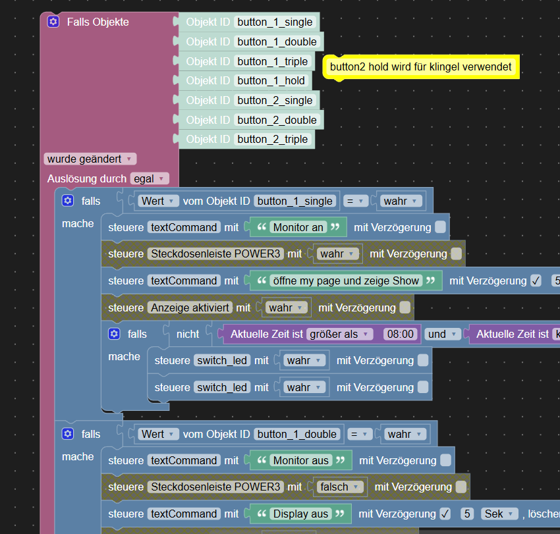Change the egal trigger dropdown
This screenshot has width=560, height=534.
pyautogui.click(x=148, y=178)
